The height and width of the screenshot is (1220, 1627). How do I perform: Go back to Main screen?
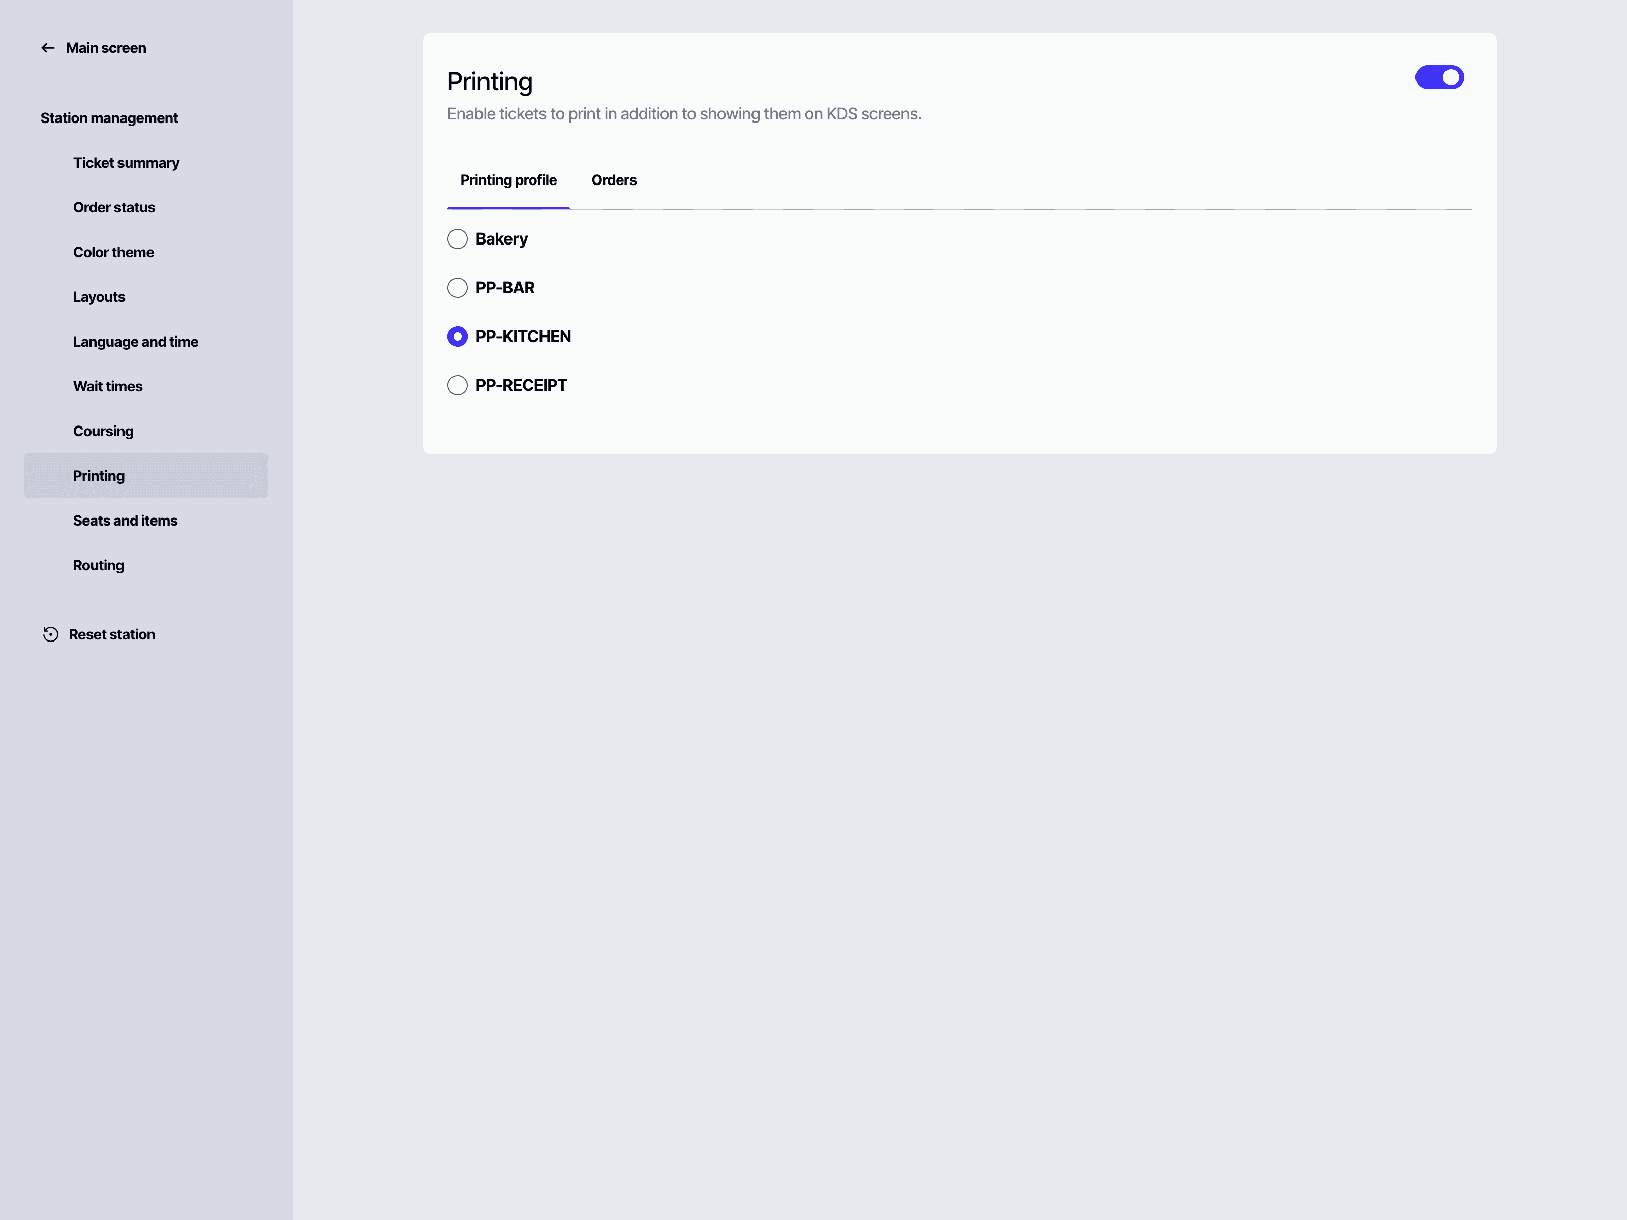(x=105, y=47)
